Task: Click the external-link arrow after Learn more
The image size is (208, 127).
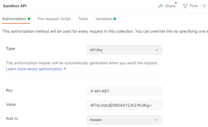Action: [65, 69]
